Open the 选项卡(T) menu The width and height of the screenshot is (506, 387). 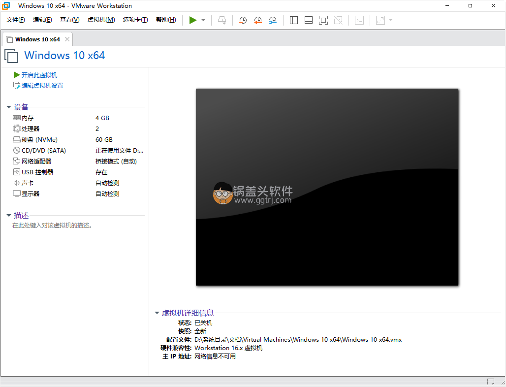[135, 20]
